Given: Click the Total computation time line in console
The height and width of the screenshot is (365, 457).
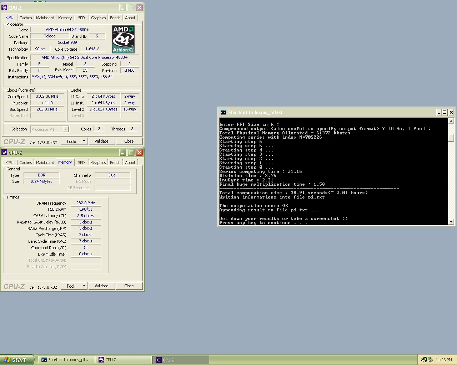Looking at the screenshot, I should click(293, 193).
